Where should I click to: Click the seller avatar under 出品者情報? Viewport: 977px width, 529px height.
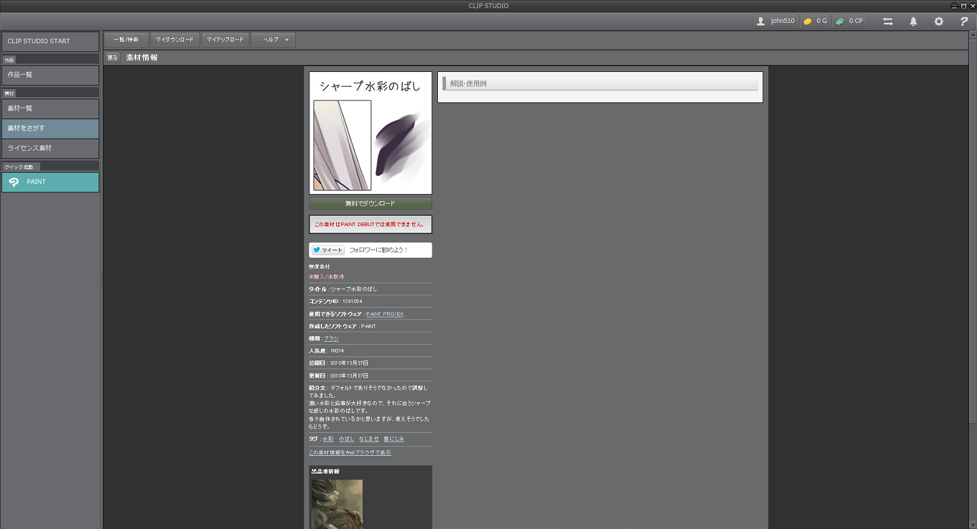[x=337, y=504]
